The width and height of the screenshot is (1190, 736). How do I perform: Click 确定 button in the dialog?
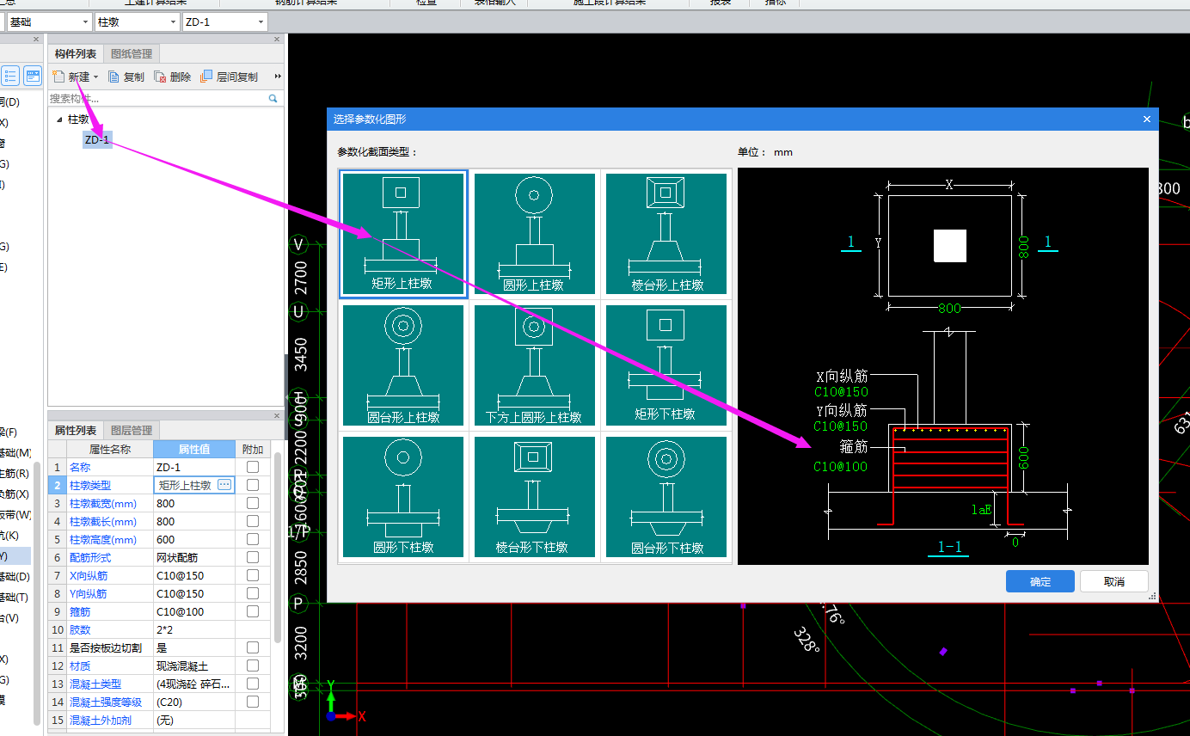point(1040,581)
